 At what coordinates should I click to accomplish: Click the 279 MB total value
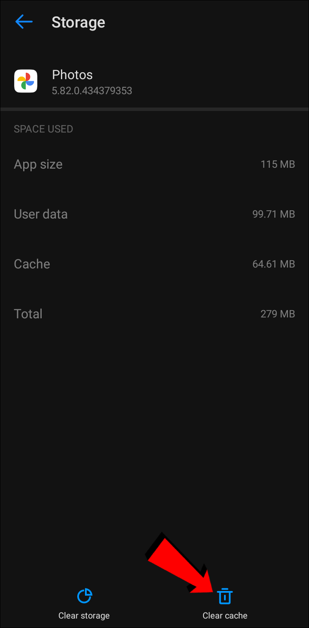tap(277, 314)
